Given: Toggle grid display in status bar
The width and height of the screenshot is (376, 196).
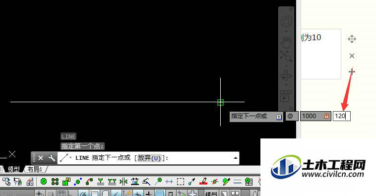Looking at the screenshot, I should click(62, 193).
